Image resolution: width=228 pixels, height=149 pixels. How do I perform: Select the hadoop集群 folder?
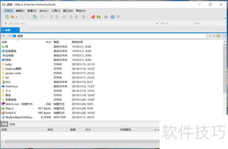tap(13, 69)
